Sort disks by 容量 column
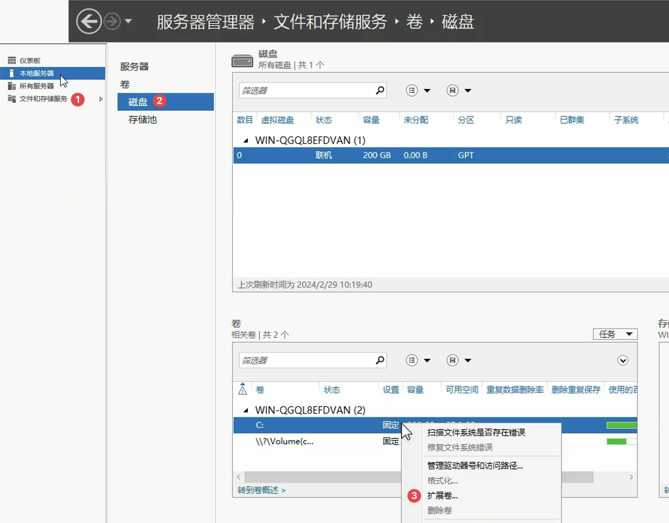The image size is (669, 523). [371, 120]
